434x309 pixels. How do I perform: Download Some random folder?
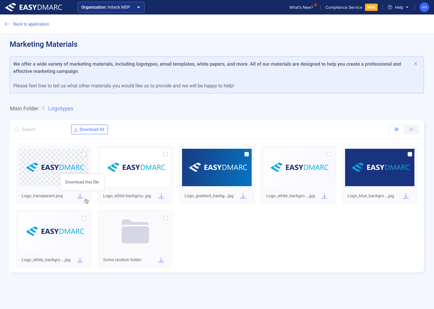161,260
